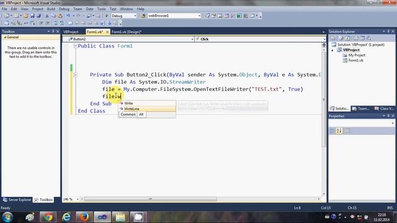Collapse the Button2_Click Sub code region
The height and width of the screenshot is (223, 397).
pyautogui.click(x=75, y=75)
